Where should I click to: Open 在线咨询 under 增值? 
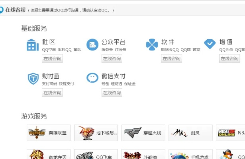pyautogui.click(x=229, y=58)
